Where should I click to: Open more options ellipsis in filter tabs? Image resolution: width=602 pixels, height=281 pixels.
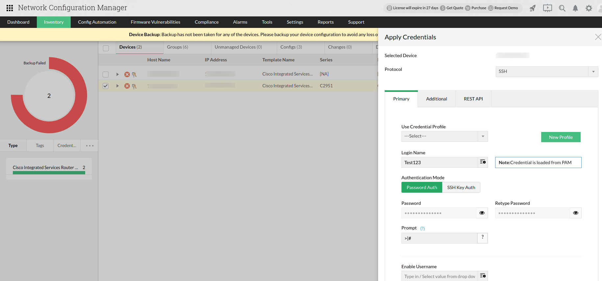click(90, 146)
